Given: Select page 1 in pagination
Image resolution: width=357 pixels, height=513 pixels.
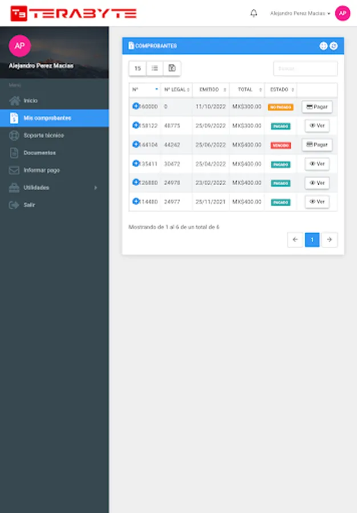Looking at the screenshot, I should click(312, 239).
